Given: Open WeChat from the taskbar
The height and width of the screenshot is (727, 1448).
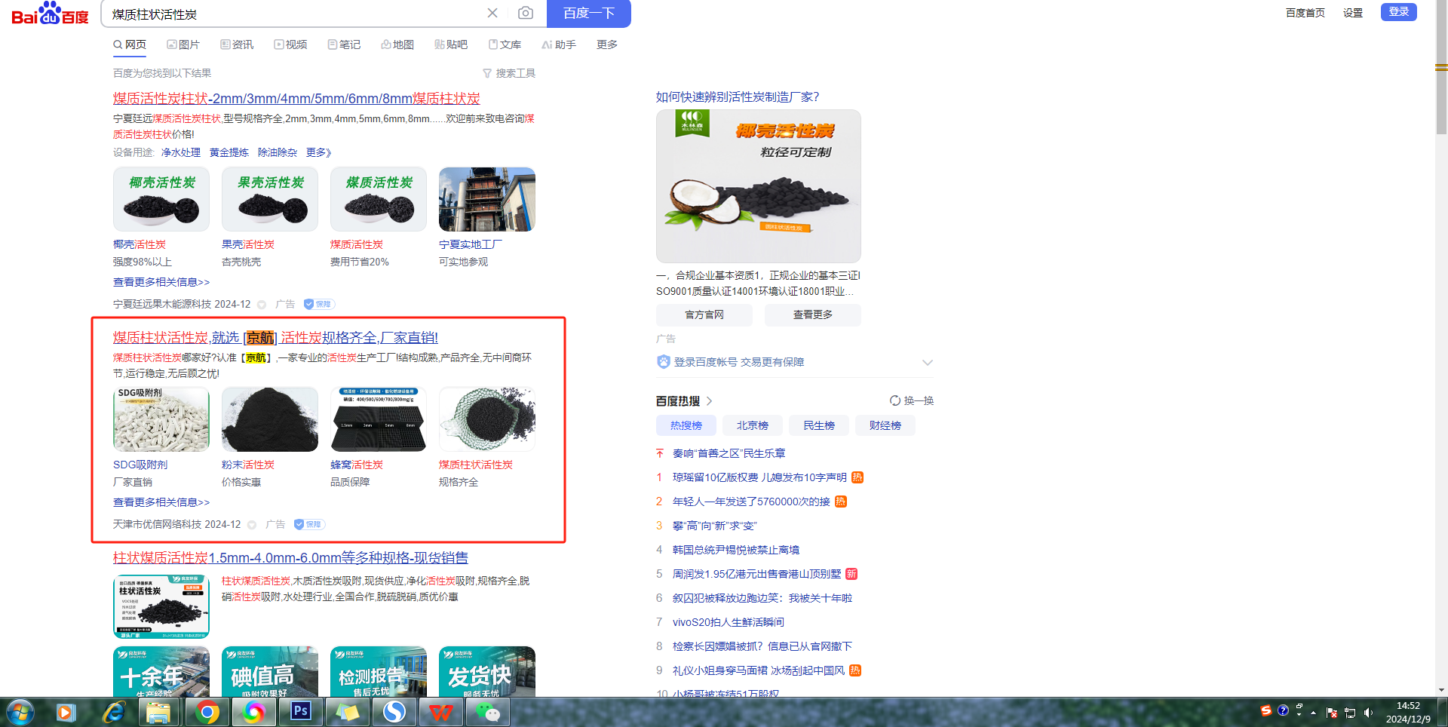Looking at the screenshot, I should point(488,712).
